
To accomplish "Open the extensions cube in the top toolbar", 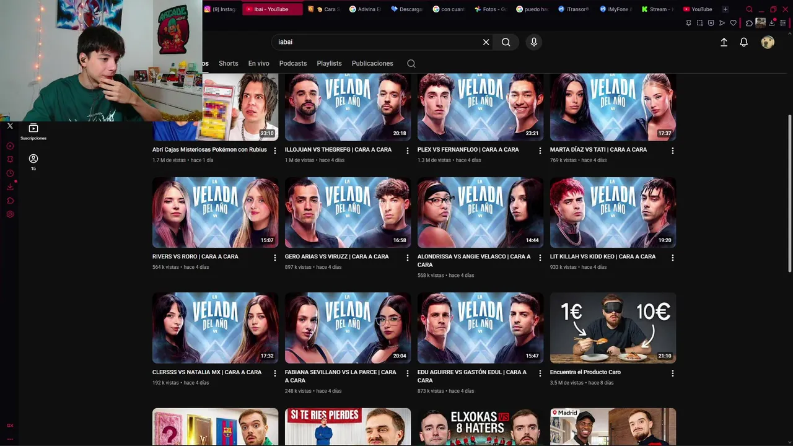I will [749, 23].
